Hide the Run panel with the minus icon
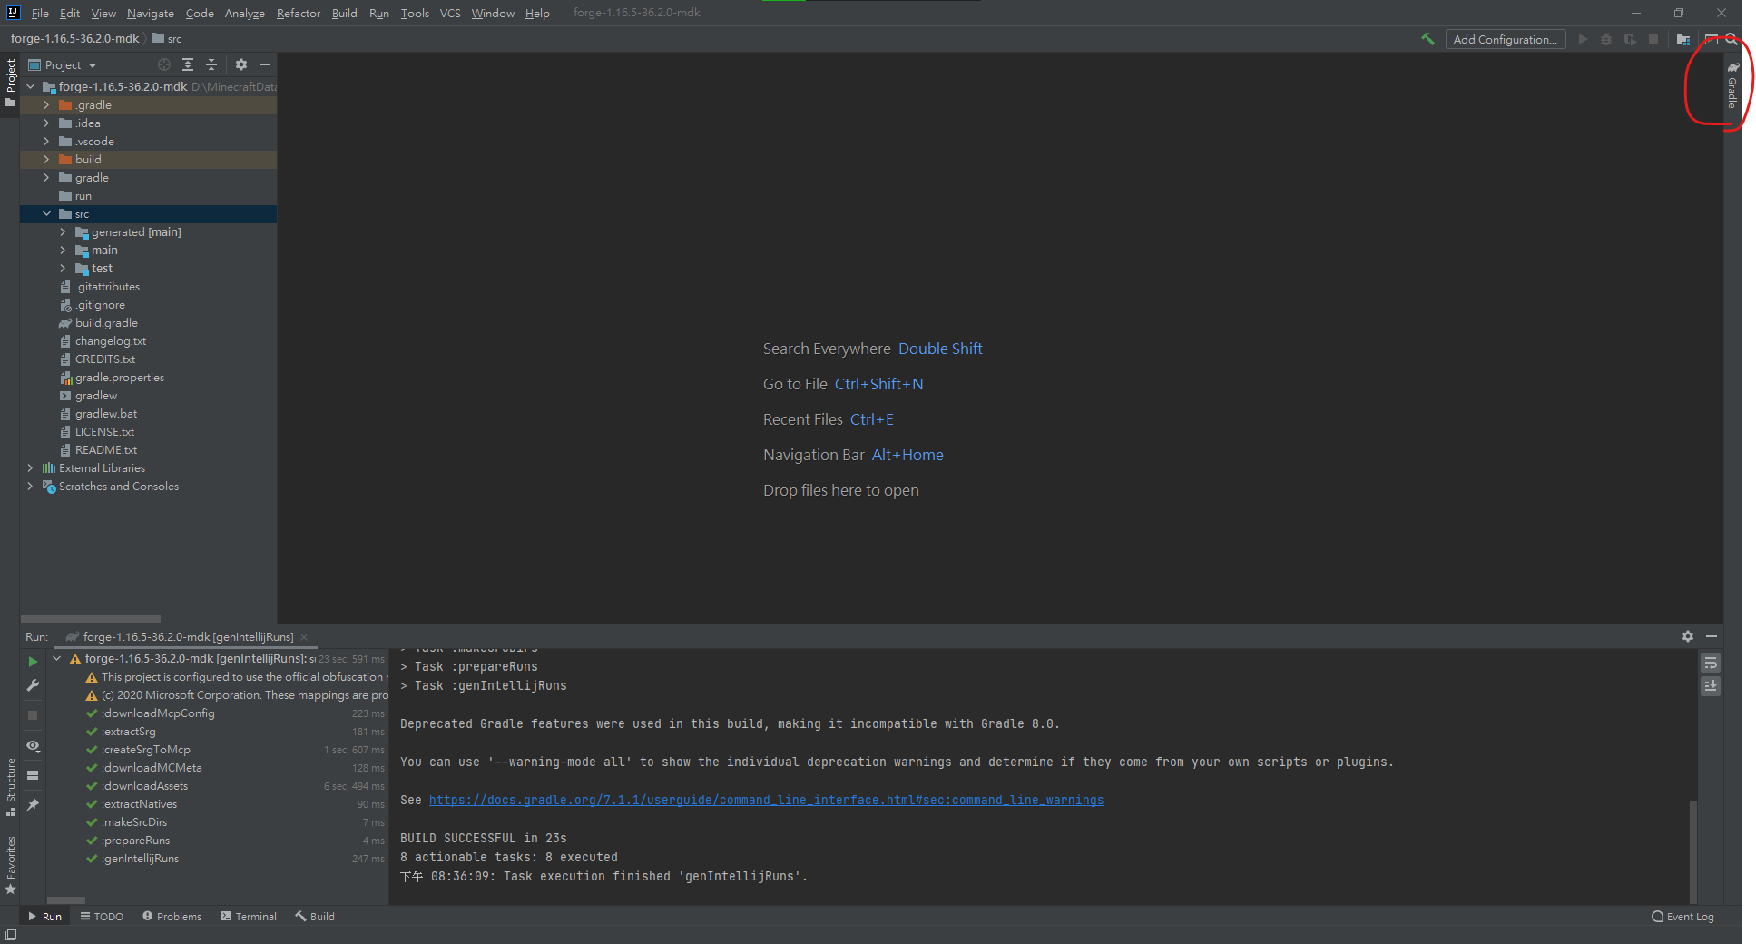Screen dimensions: 1756x944 coord(1712,636)
